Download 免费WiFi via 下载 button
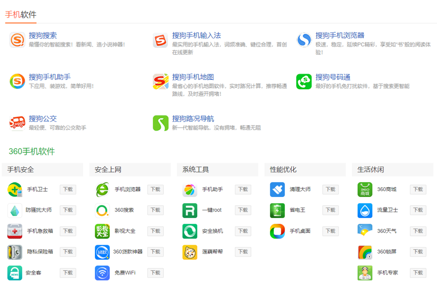This screenshot has width=437, height=294. (x=155, y=273)
